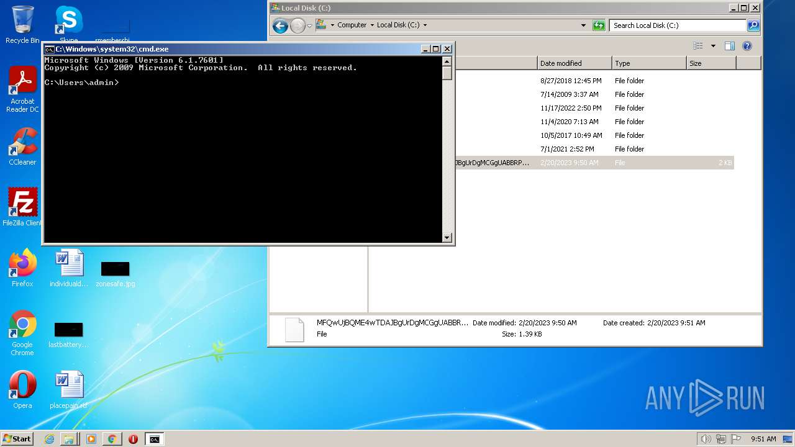Open Acrobat Reader DC shortcut
This screenshot has width=795, height=447.
click(x=22, y=89)
